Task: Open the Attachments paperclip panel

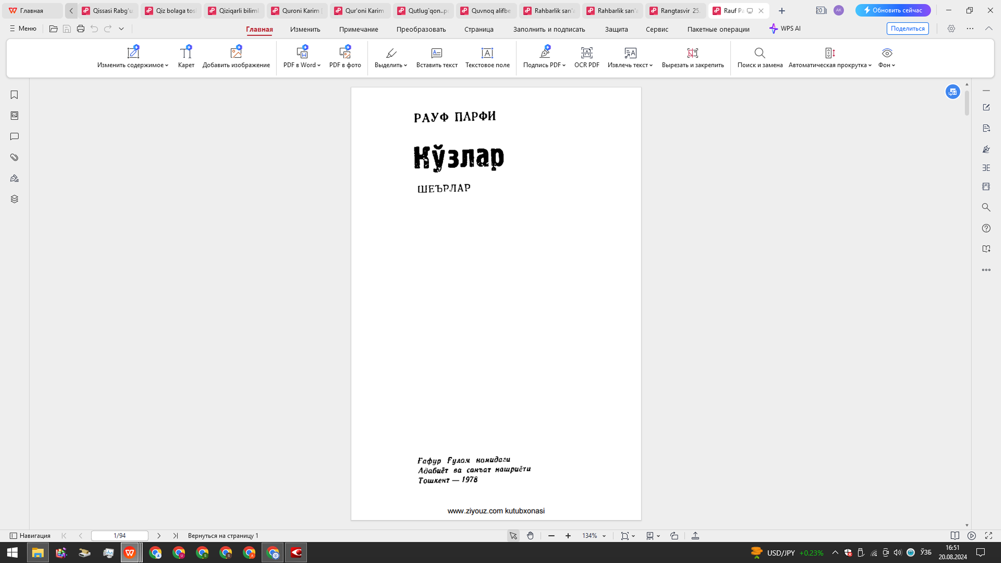Action: (14, 157)
